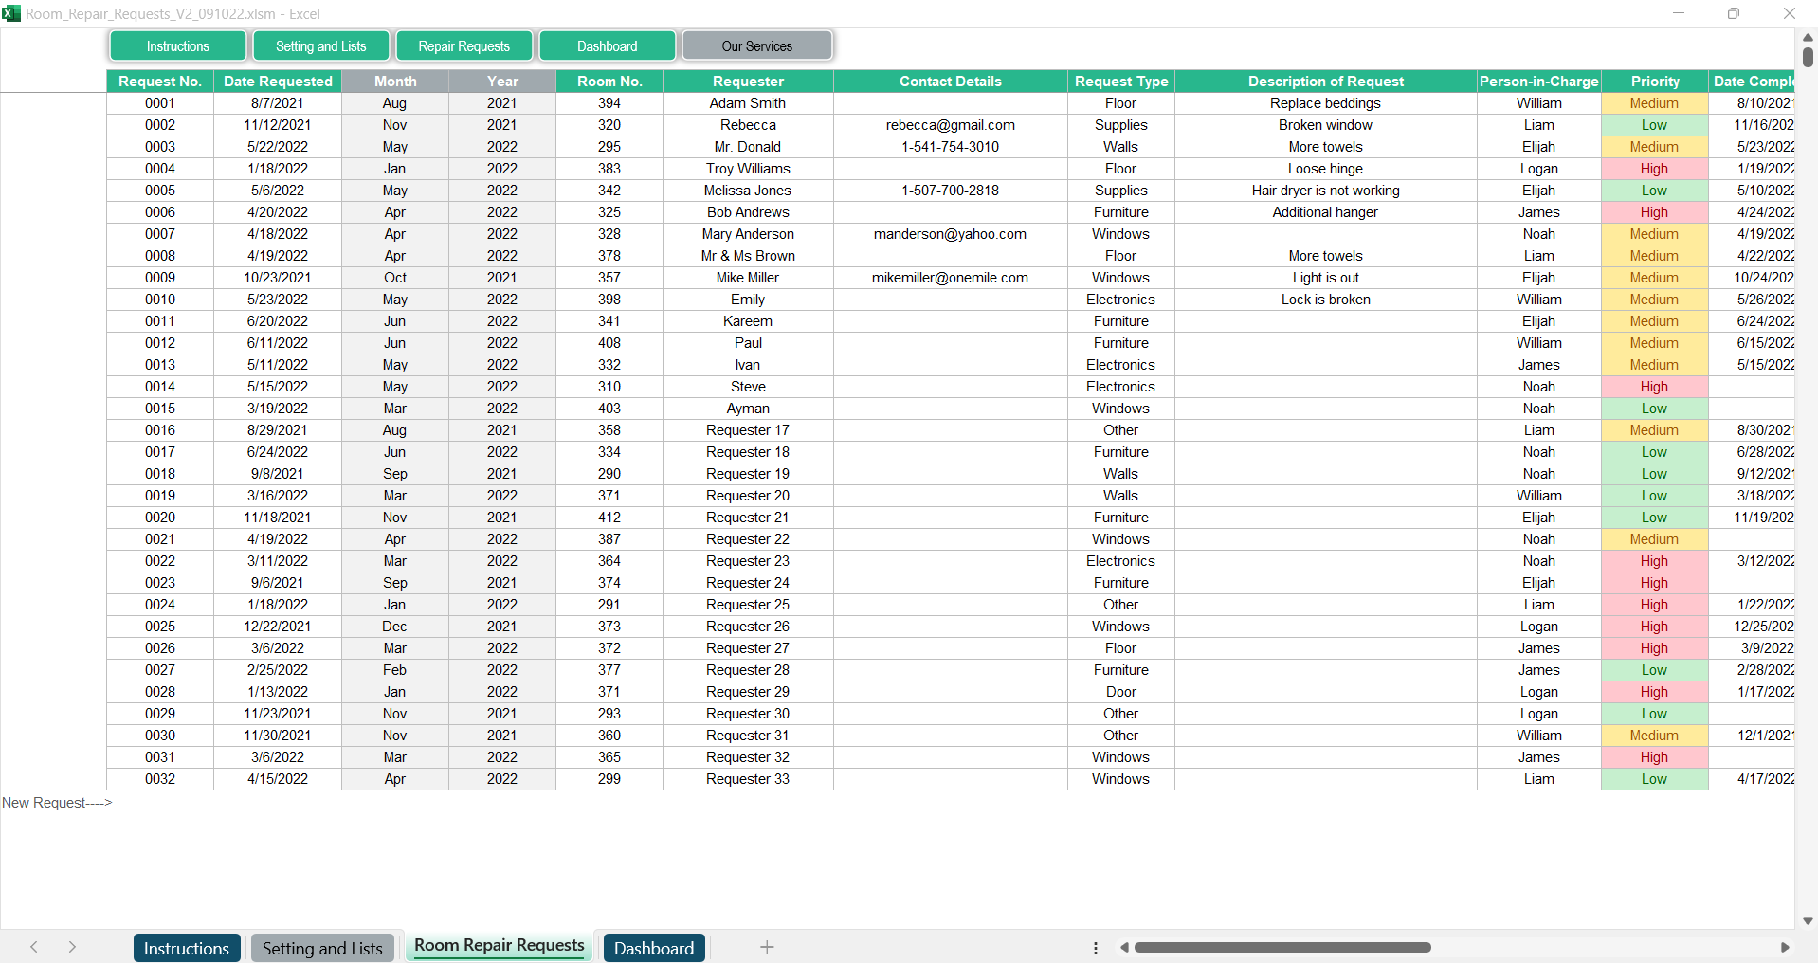Screen dimensions: 1818x963
Task: Click the vertical scrollbar up arrow
Action: [1808, 37]
